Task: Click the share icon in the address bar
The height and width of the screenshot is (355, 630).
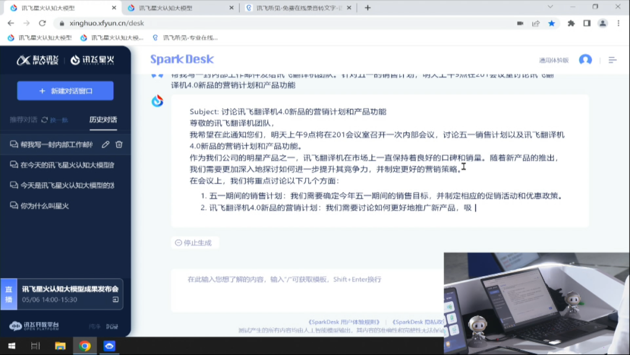Action: click(x=535, y=23)
